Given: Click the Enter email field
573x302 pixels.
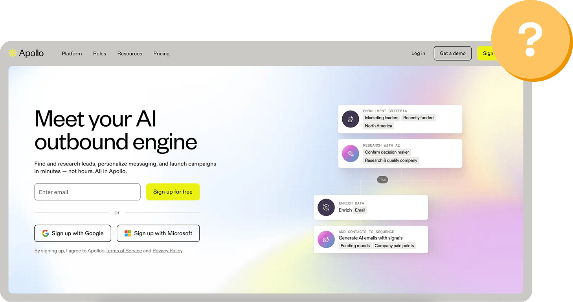Looking at the screenshot, I should (87, 192).
